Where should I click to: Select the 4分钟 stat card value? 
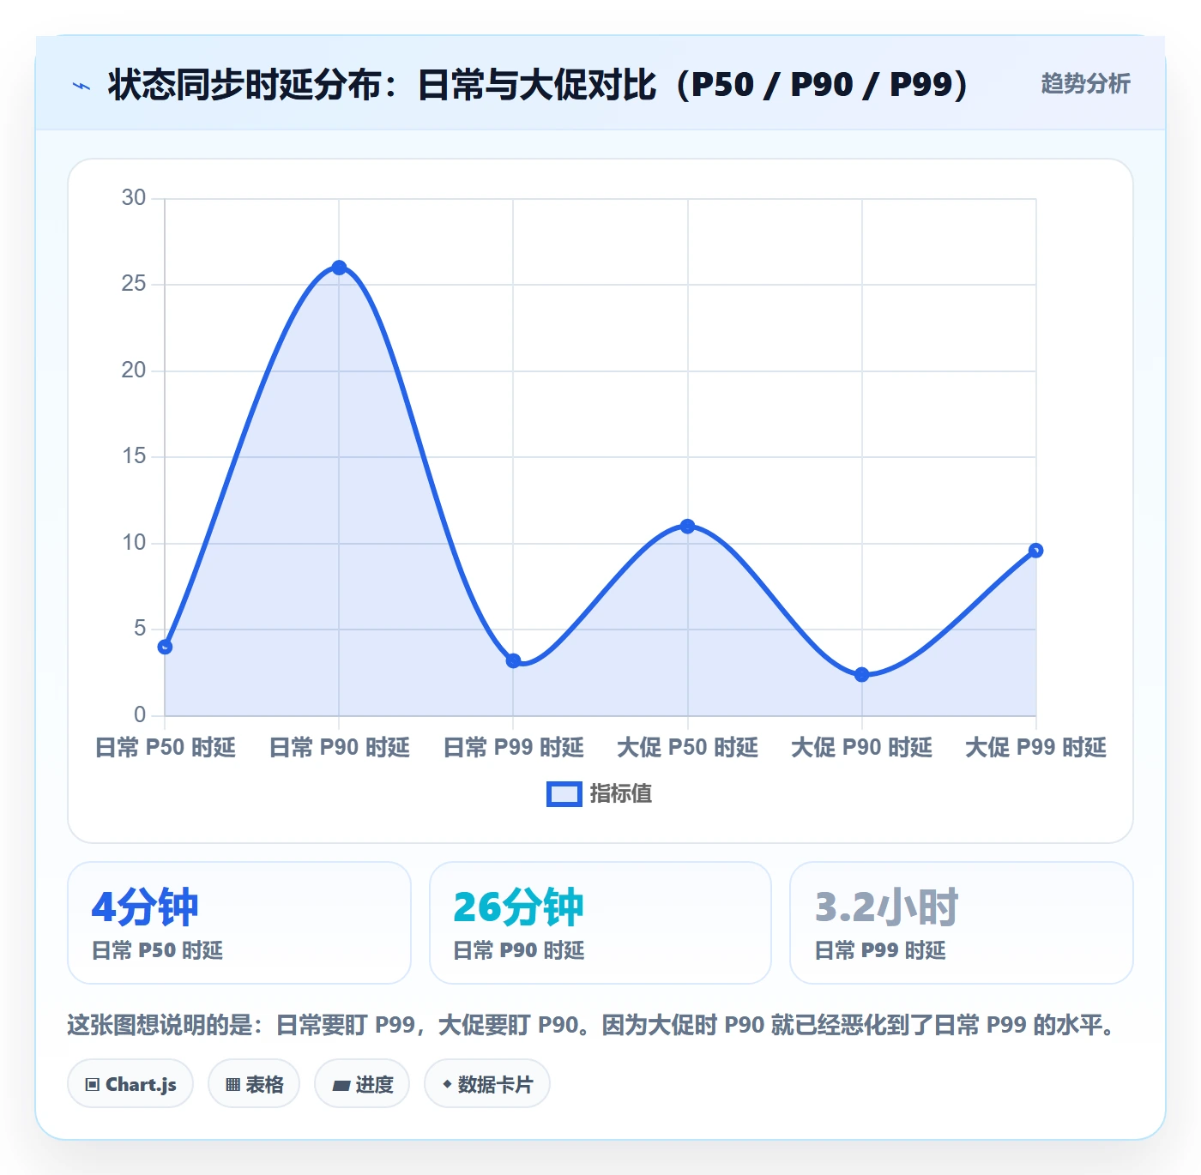click(145, 907)
